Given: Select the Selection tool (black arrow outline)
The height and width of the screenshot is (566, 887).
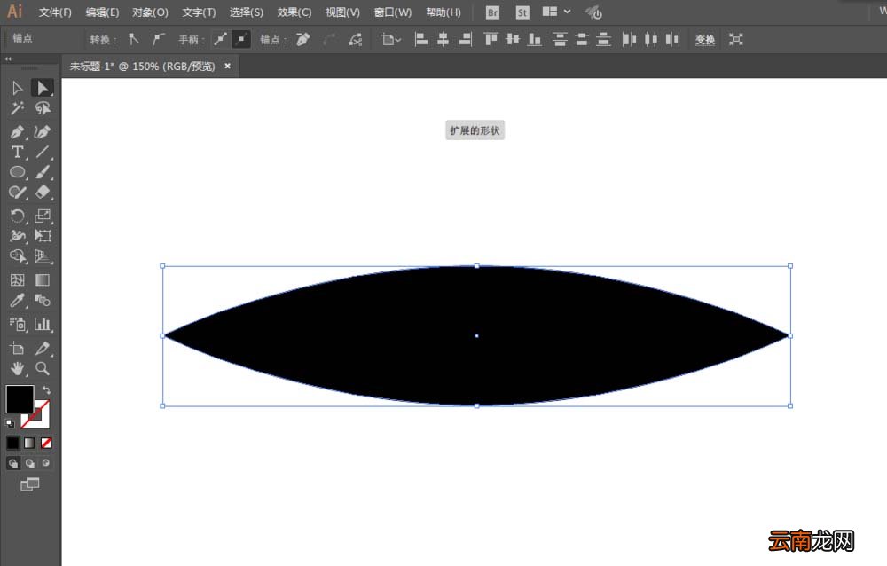Looking at the screenshot, I should pos(18,88).
